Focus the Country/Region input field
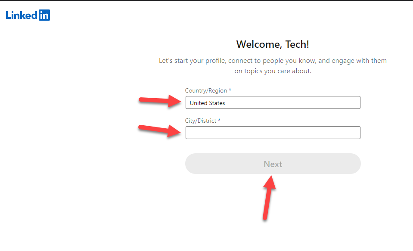The height and width of the screenshot is (251, 413). 273,103
